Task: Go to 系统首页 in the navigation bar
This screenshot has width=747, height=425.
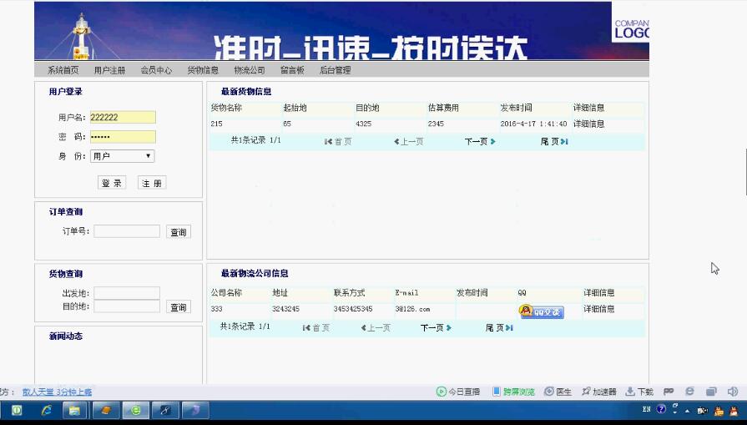Action: click(63, 70)
